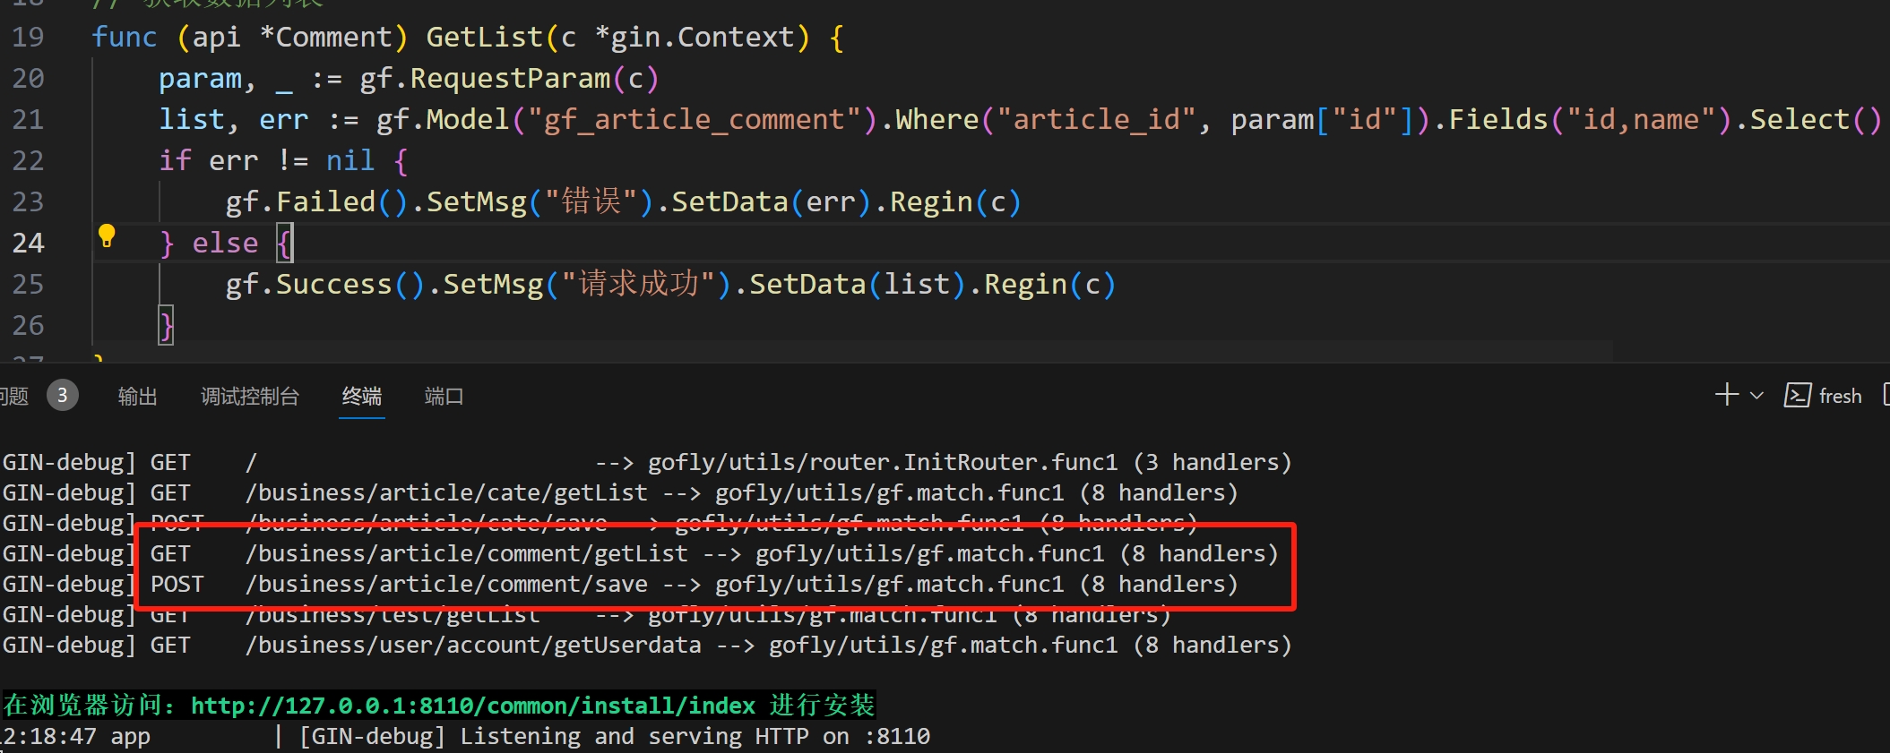Click the problems count badge showing 3

click(x=62, y=395)
